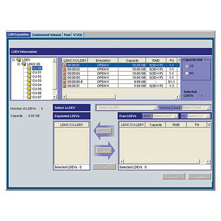
Task: Collapse the LDEV root tree node
Action: (x=13, y=60)
